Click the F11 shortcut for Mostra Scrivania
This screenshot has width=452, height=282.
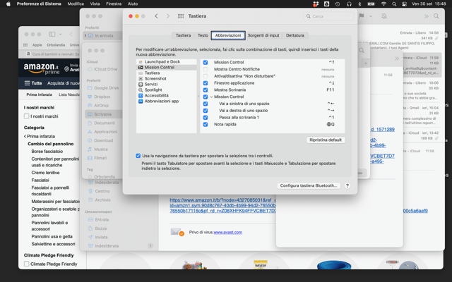[331, 90]
